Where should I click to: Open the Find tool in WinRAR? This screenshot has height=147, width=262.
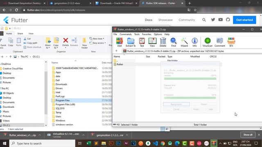[174, 42]
